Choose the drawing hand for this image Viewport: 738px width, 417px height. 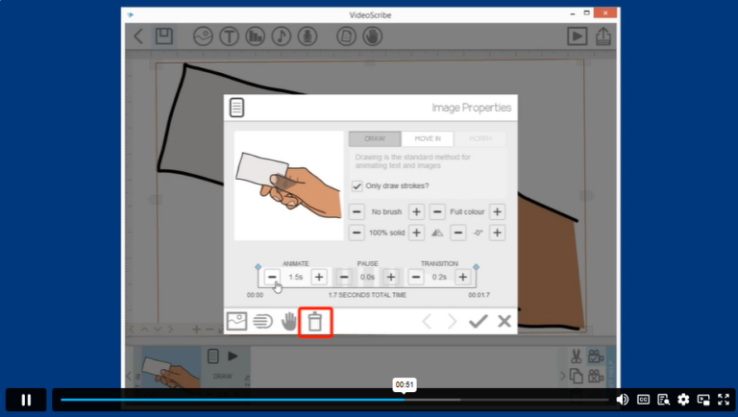tap(289, 321)
